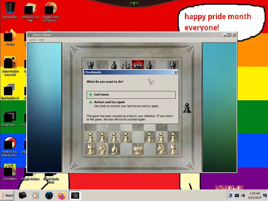Select the 'that but its c#' desktop icon

10,92
